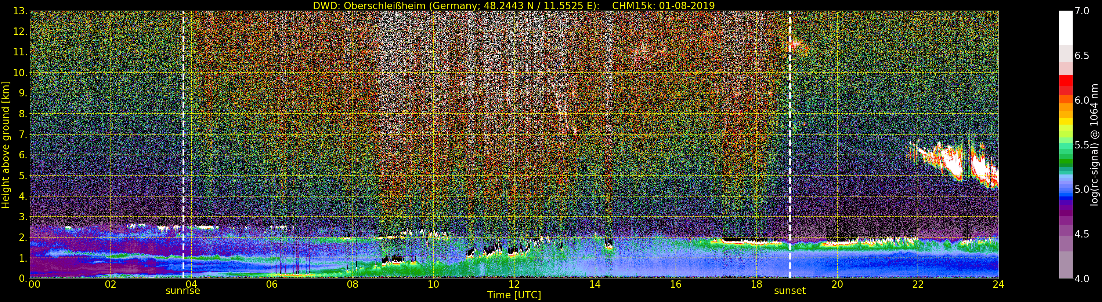This screenshot has height=302, width=1102.
Task: Click the colorbar scale value '6.5'
Action: (1082, 56)
